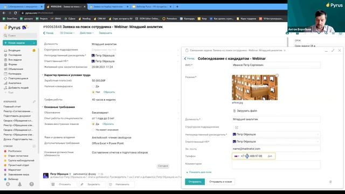Click the Отправить button

coord(195,182)
